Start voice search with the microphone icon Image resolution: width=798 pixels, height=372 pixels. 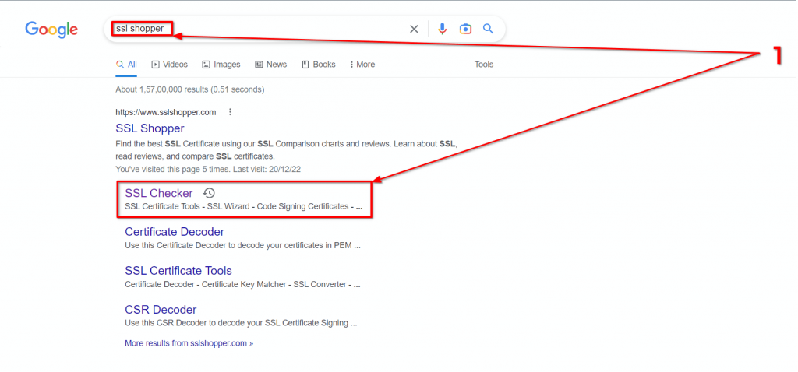click(443, 29)
